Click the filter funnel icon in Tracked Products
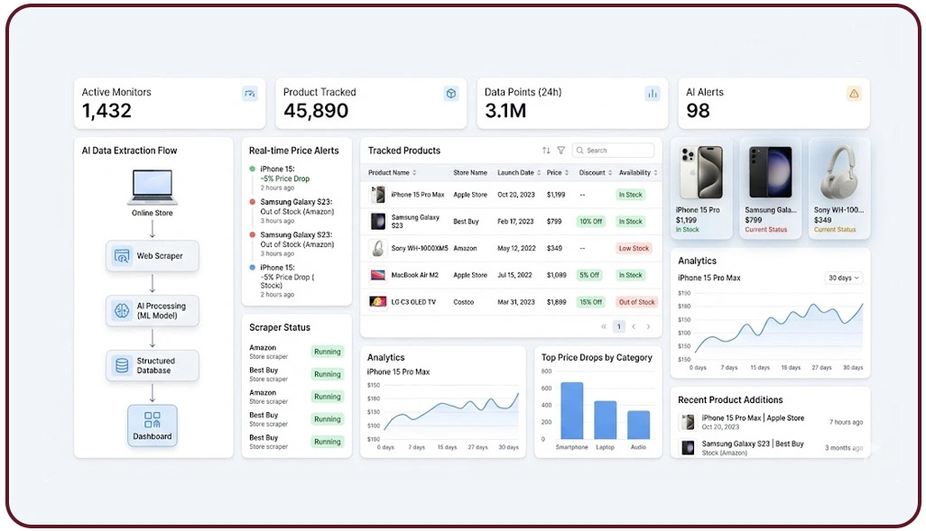Viewport: 926px width, 531px height. point(561,151)
